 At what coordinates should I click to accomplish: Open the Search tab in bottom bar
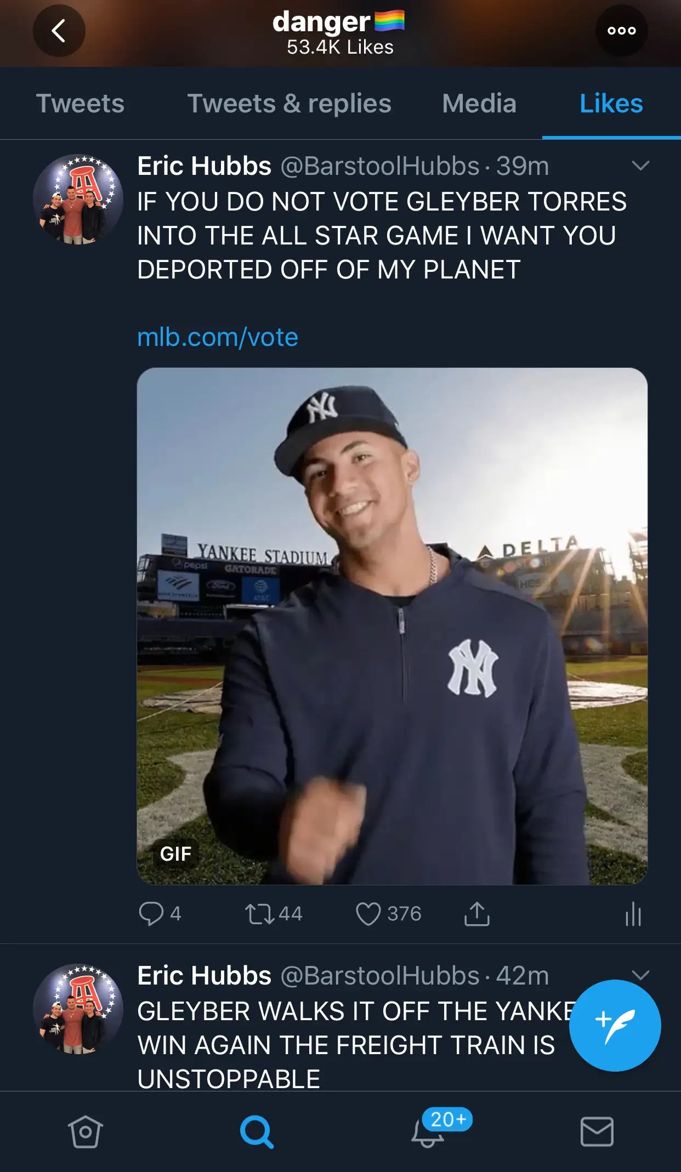click(256, 1131)
